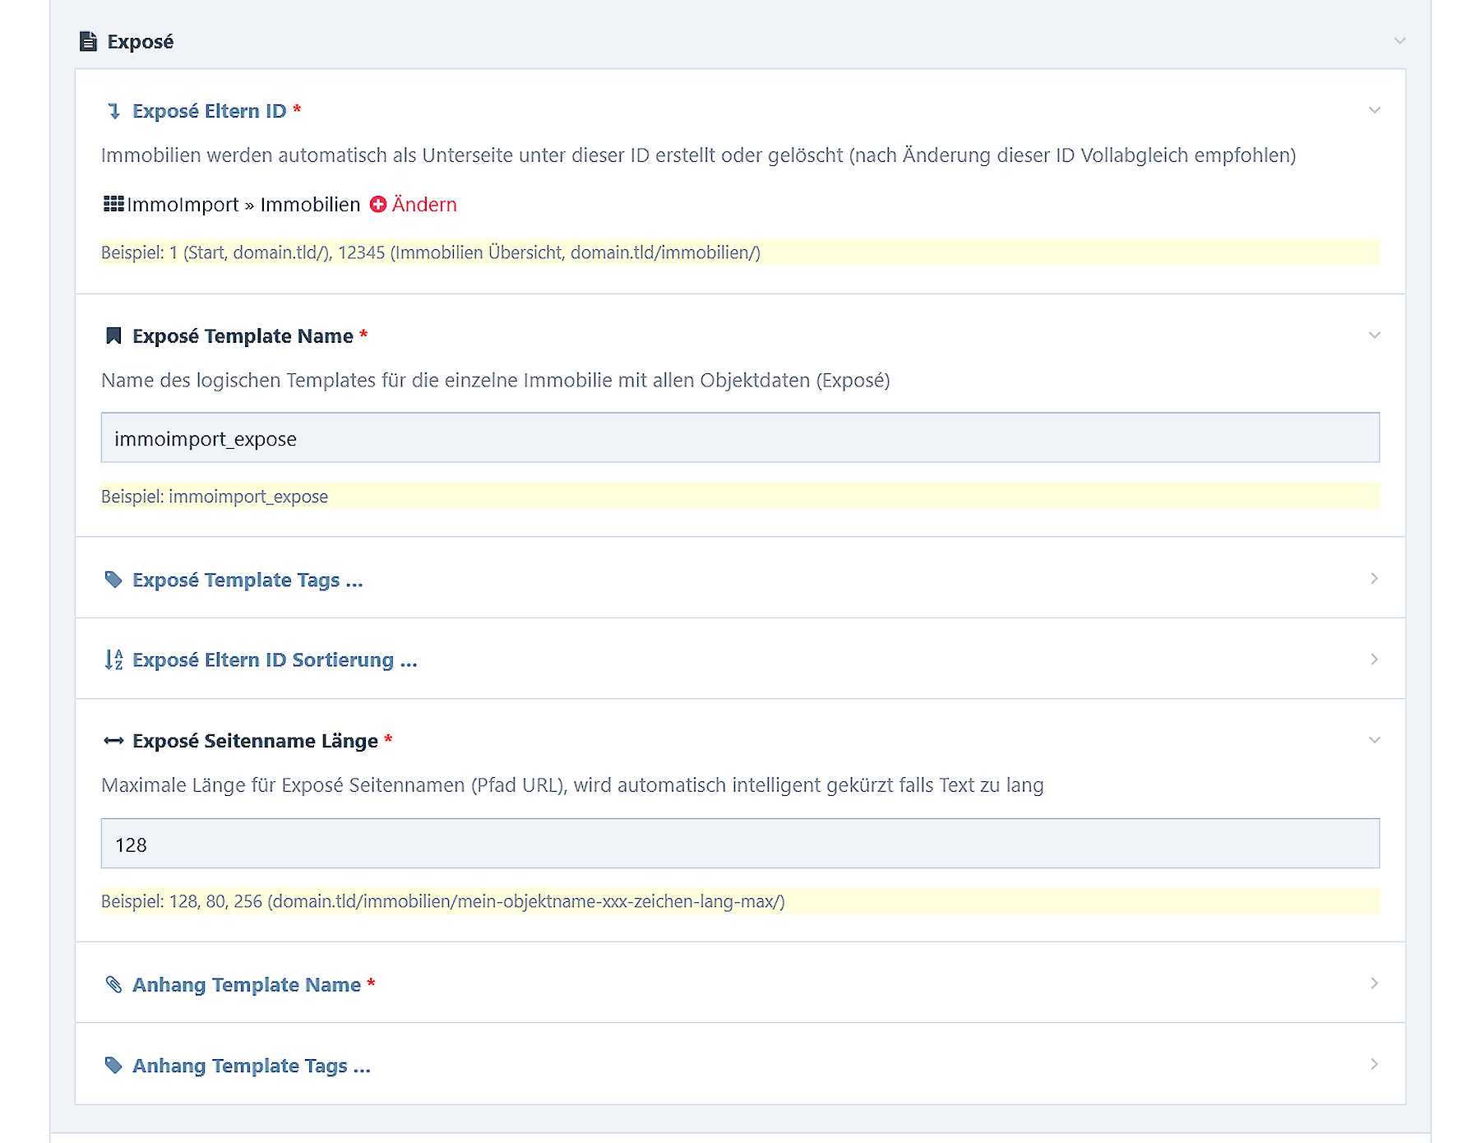This screenshot has height=1143, width=1480.
Task: Expand Exposé Template Tags with right chevron
Action: (1374, 579)
